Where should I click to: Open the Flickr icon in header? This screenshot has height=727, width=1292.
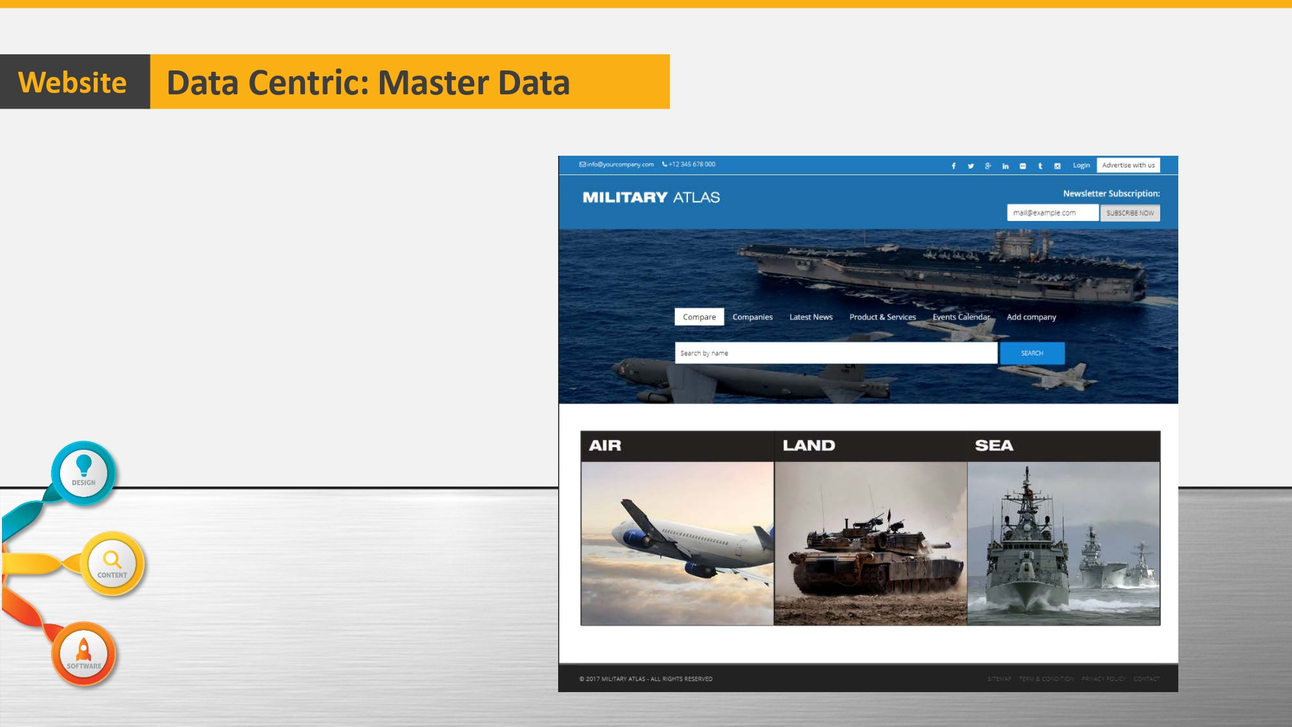coord(1023,166)
